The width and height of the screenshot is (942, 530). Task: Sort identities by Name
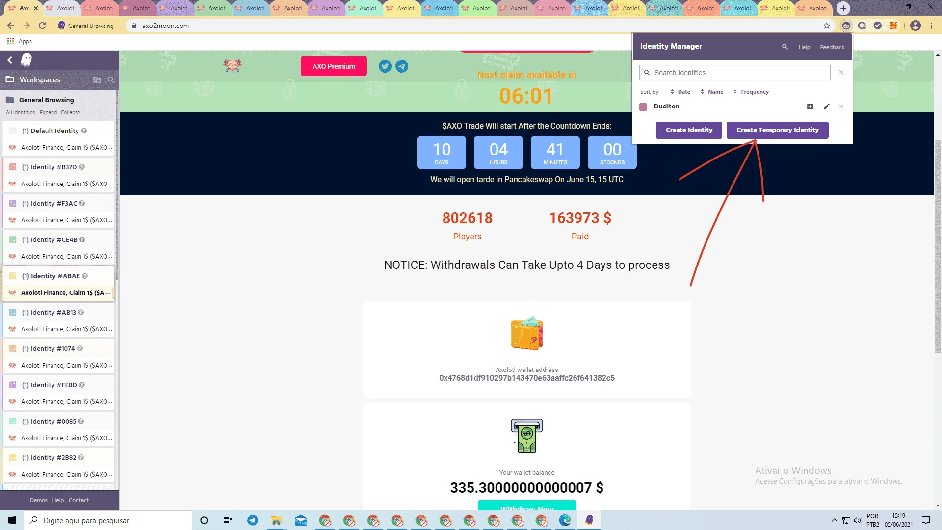[712, 92]
